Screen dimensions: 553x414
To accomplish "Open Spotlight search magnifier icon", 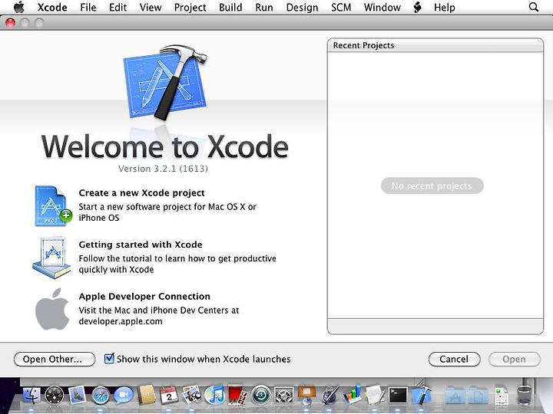I will coord(534,7).
